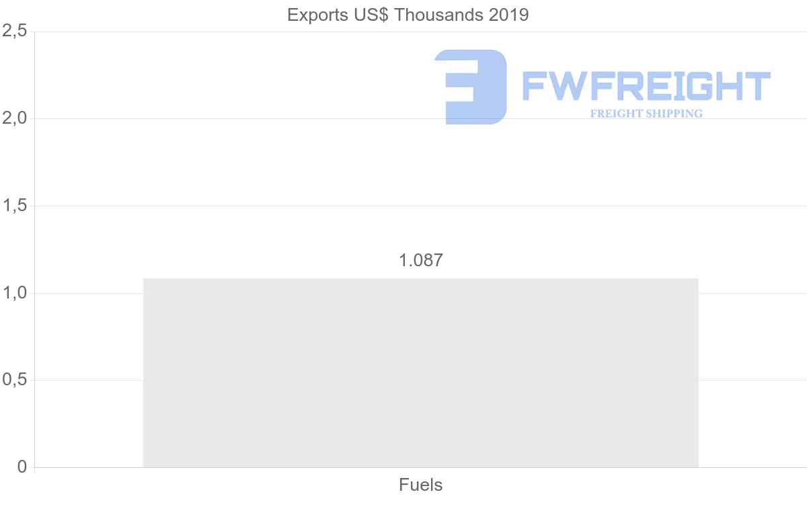Viewport: 807px width, 513px height.
Task: Click the gray Fuels bar
Action: pos(420,372)
